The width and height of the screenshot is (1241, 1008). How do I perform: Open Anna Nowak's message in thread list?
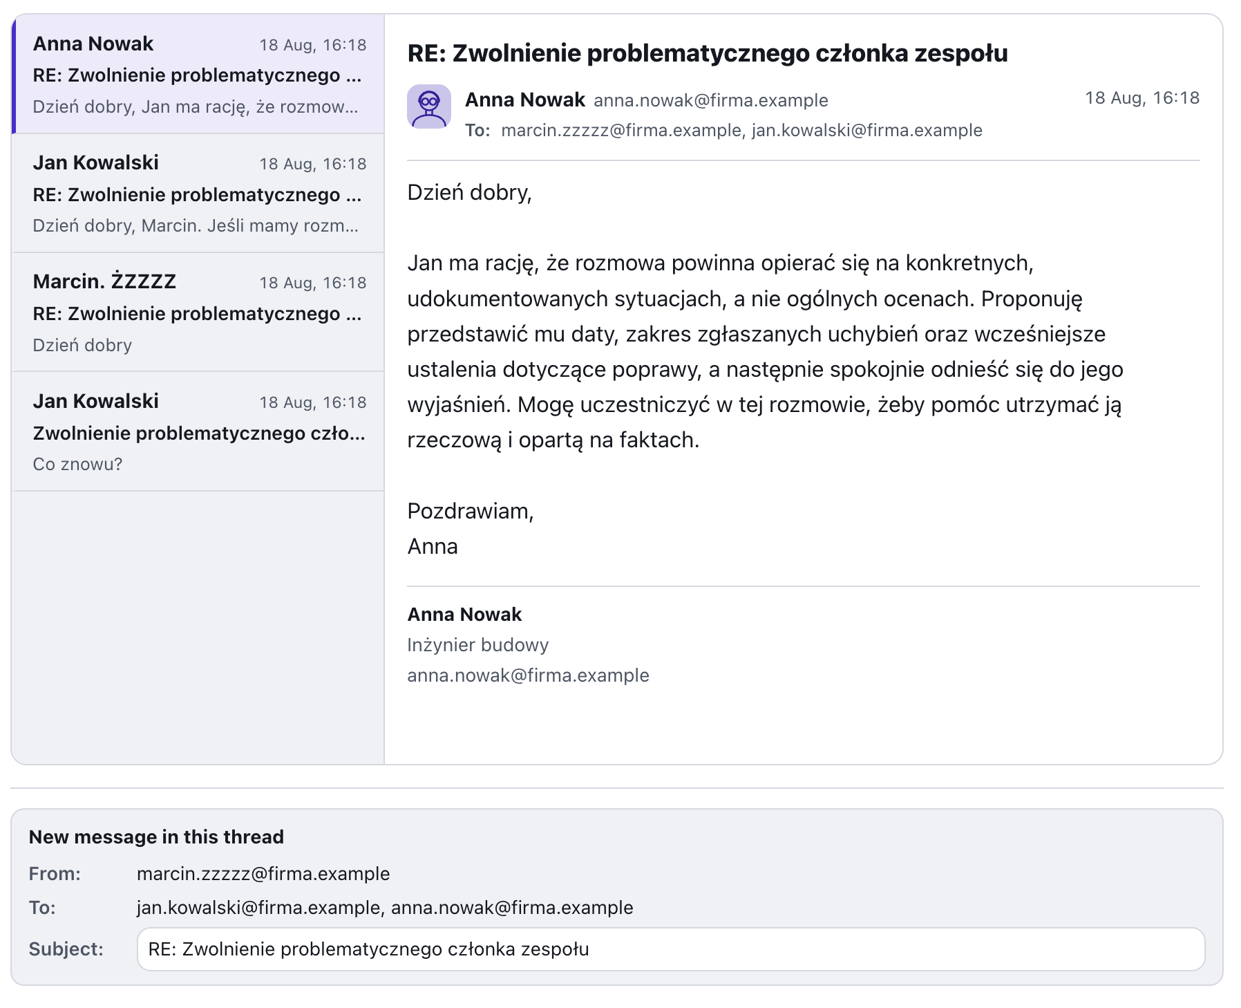198,74
